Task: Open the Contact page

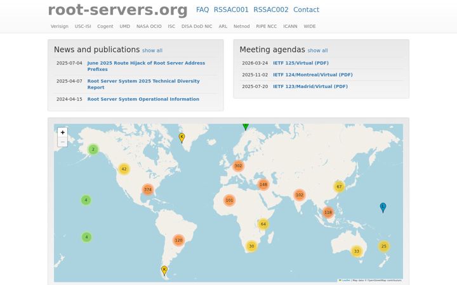Action: click(x=307, y=9)
